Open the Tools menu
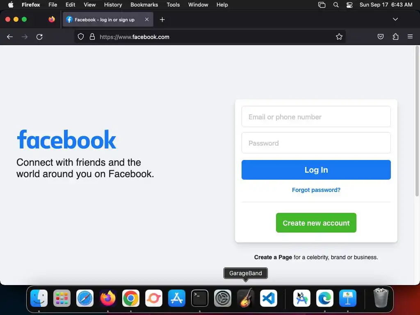Screen dimensions: 420x315 click(173, 5)
